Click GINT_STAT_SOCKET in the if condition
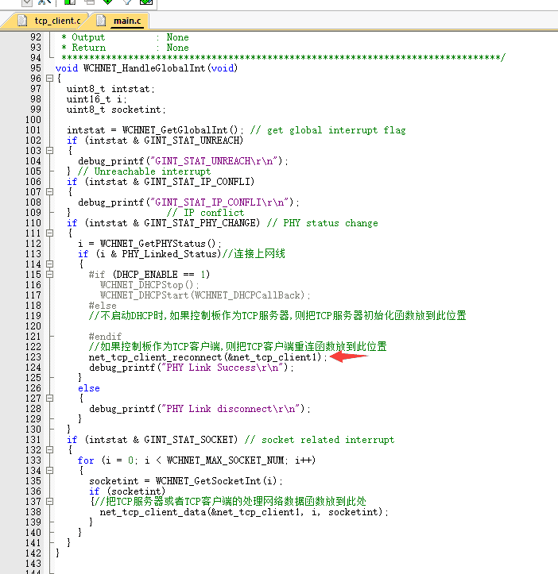 click(188, 440)
